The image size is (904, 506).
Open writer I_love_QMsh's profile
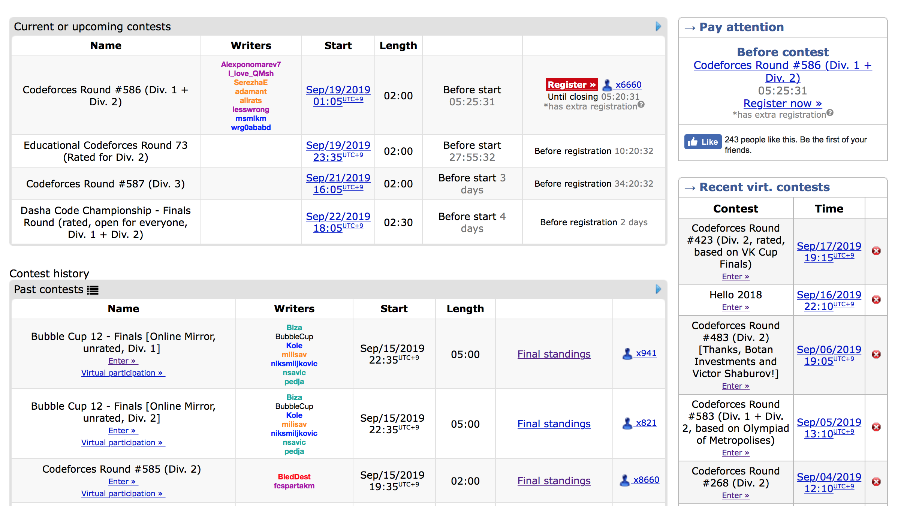(x=251, y=73)
